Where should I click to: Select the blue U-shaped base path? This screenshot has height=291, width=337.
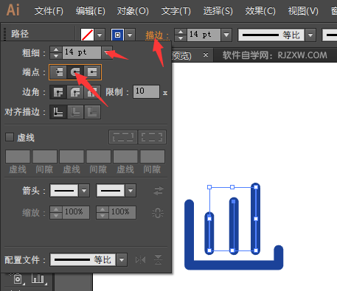point(234,264)
